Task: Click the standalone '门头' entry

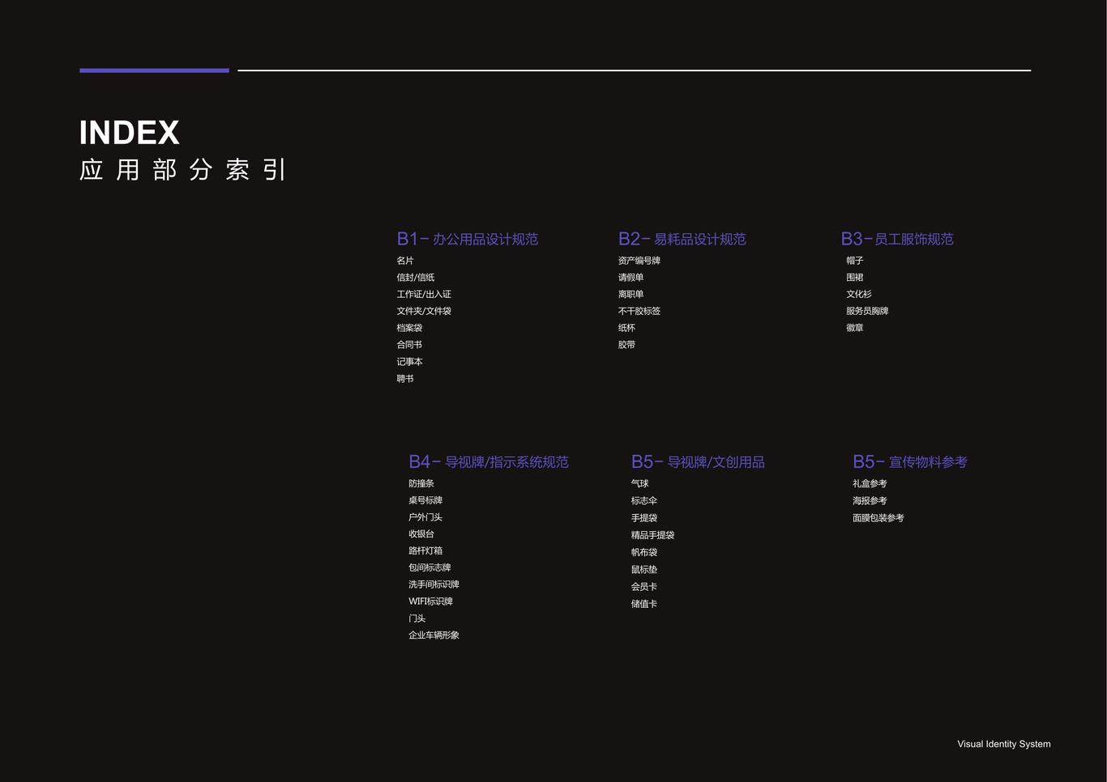Action: [x=417, y=618]
